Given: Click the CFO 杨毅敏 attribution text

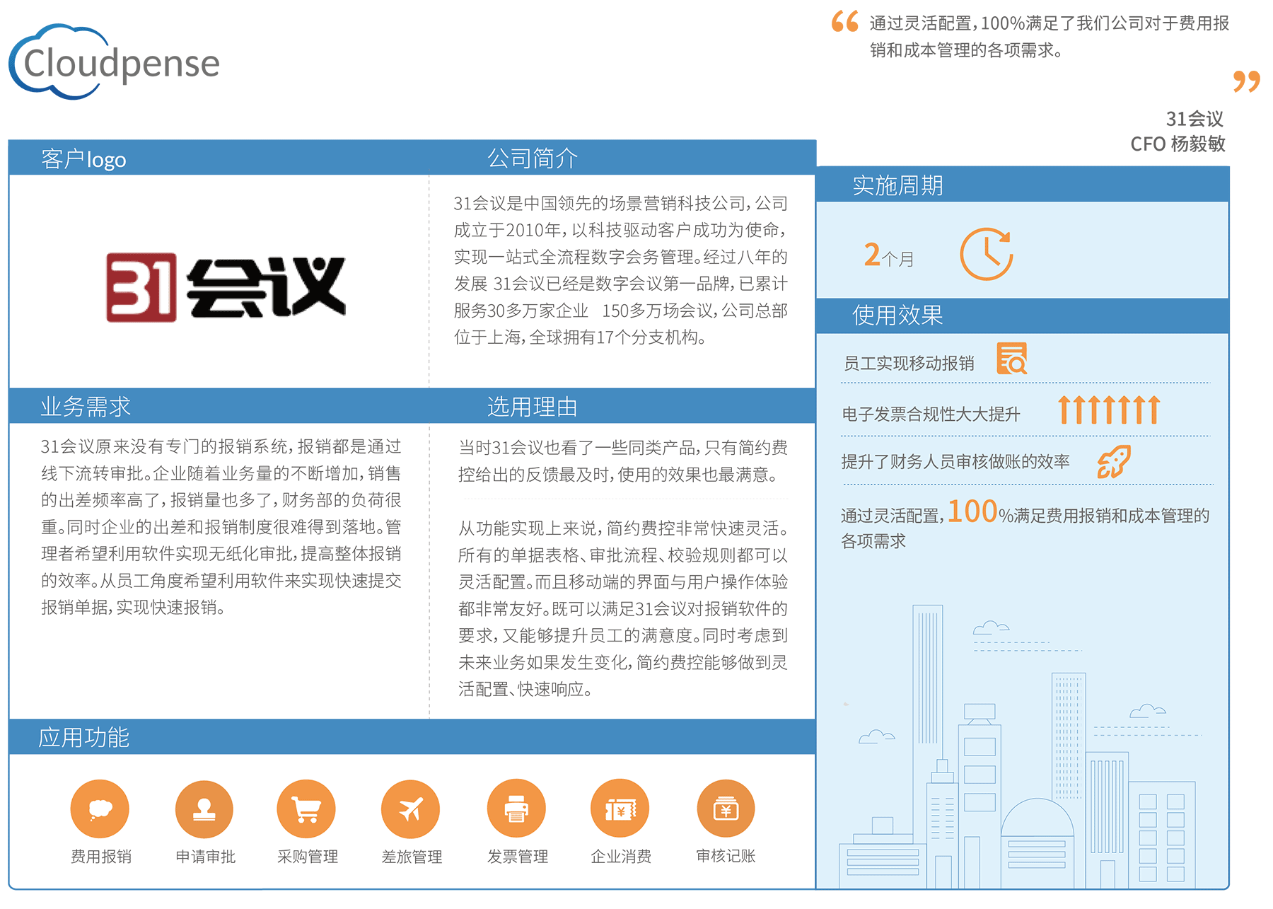Looking at the screenshot, I should 1178,144.
